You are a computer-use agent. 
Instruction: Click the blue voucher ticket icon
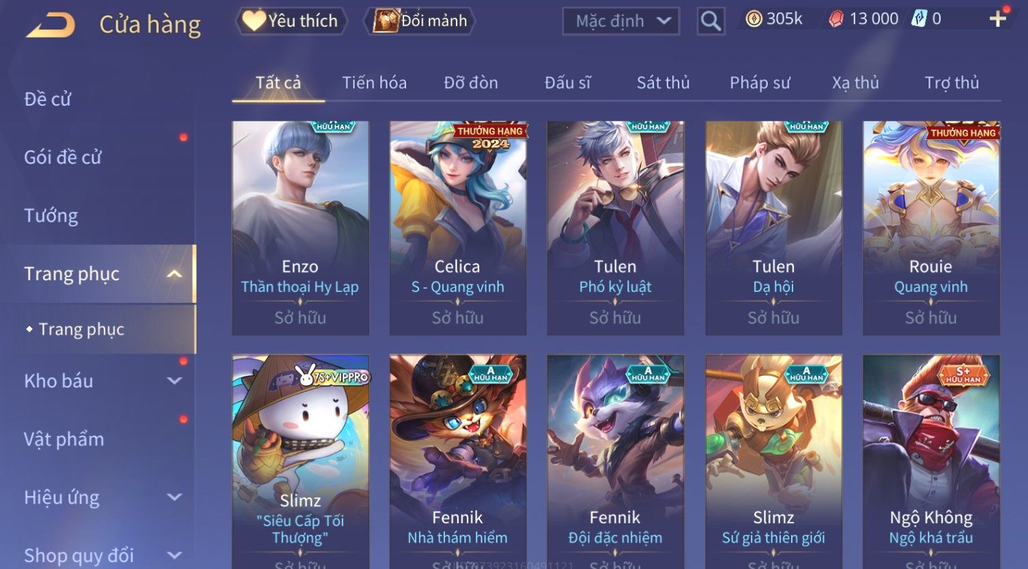pyautogui.click(x=919, y=19)
